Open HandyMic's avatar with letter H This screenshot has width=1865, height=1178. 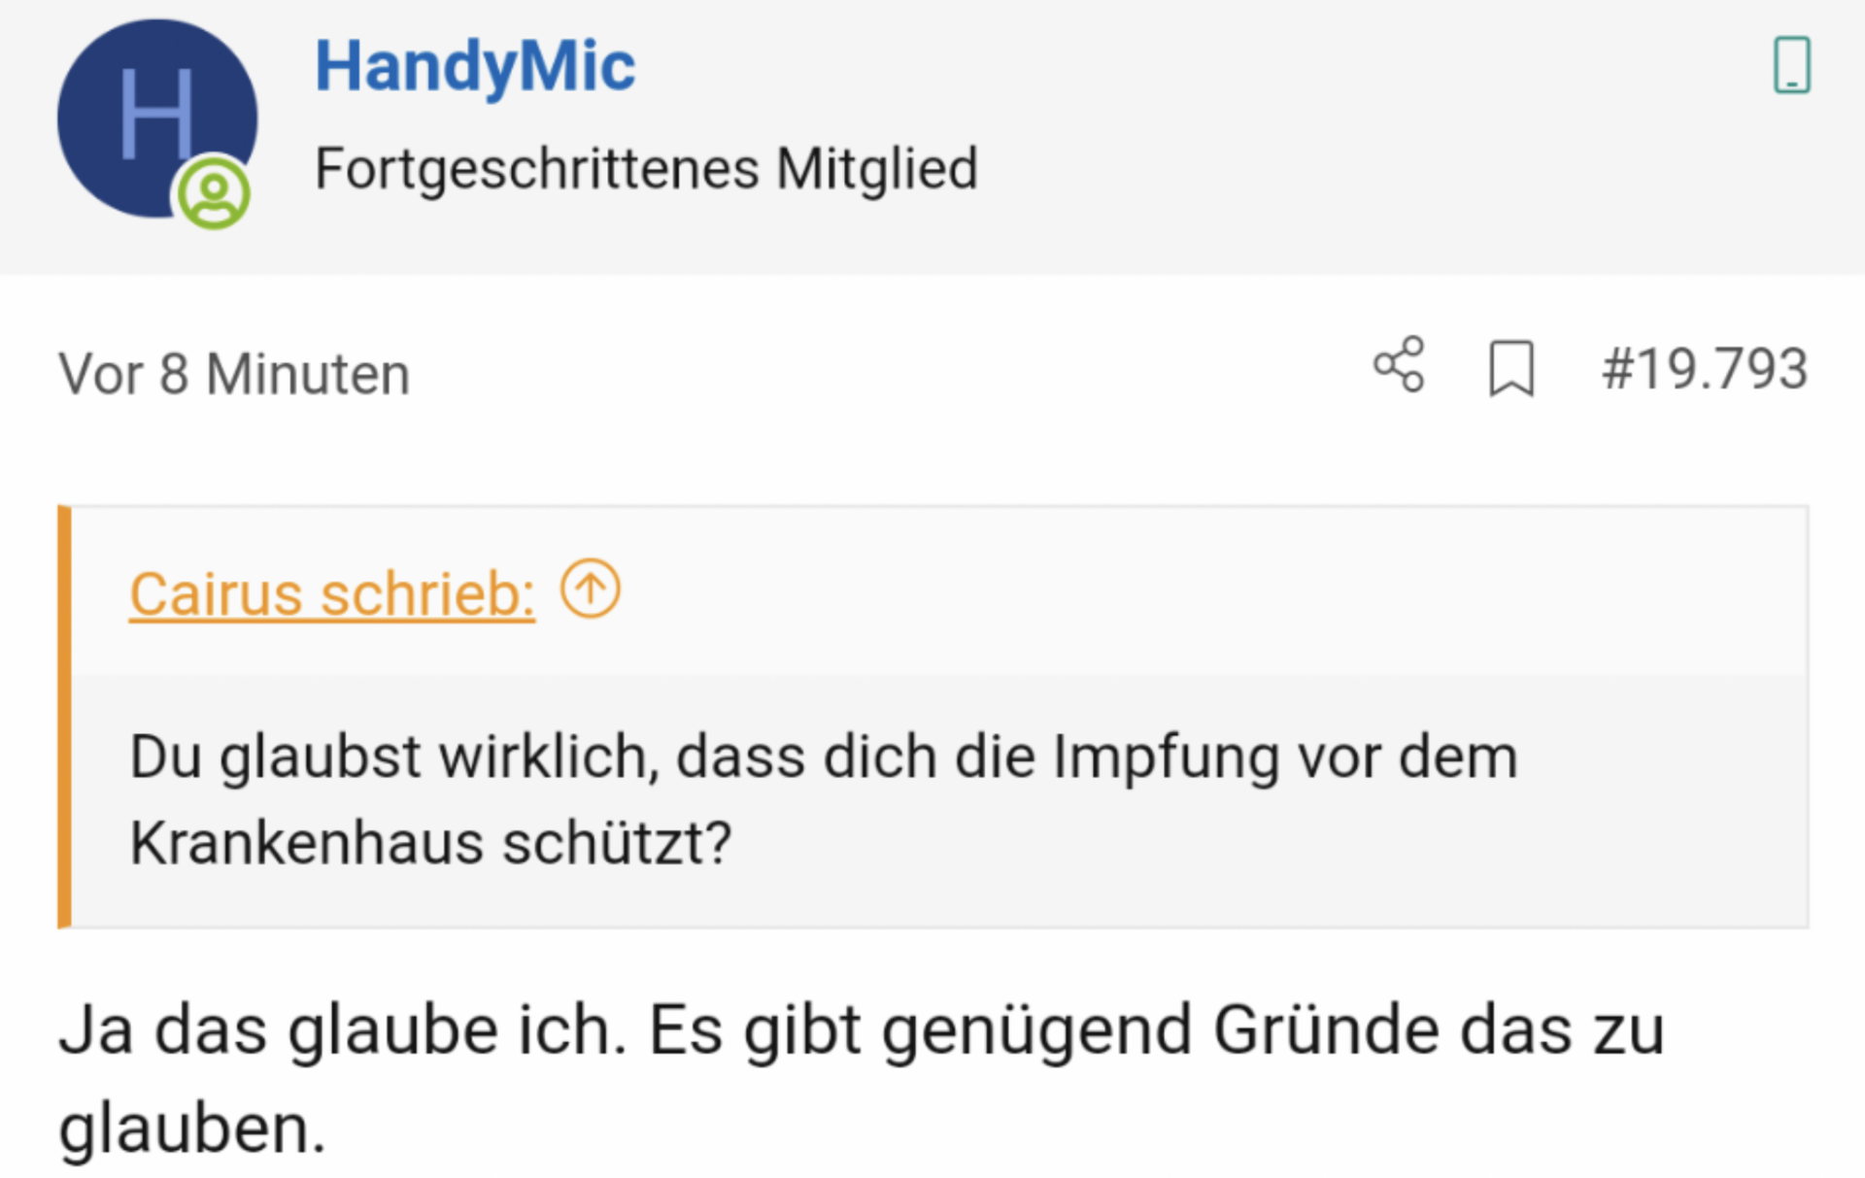157,118
